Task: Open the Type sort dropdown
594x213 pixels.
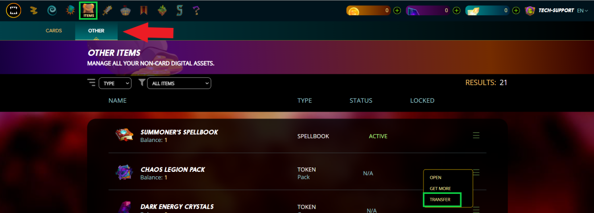Action: [115, 83]
